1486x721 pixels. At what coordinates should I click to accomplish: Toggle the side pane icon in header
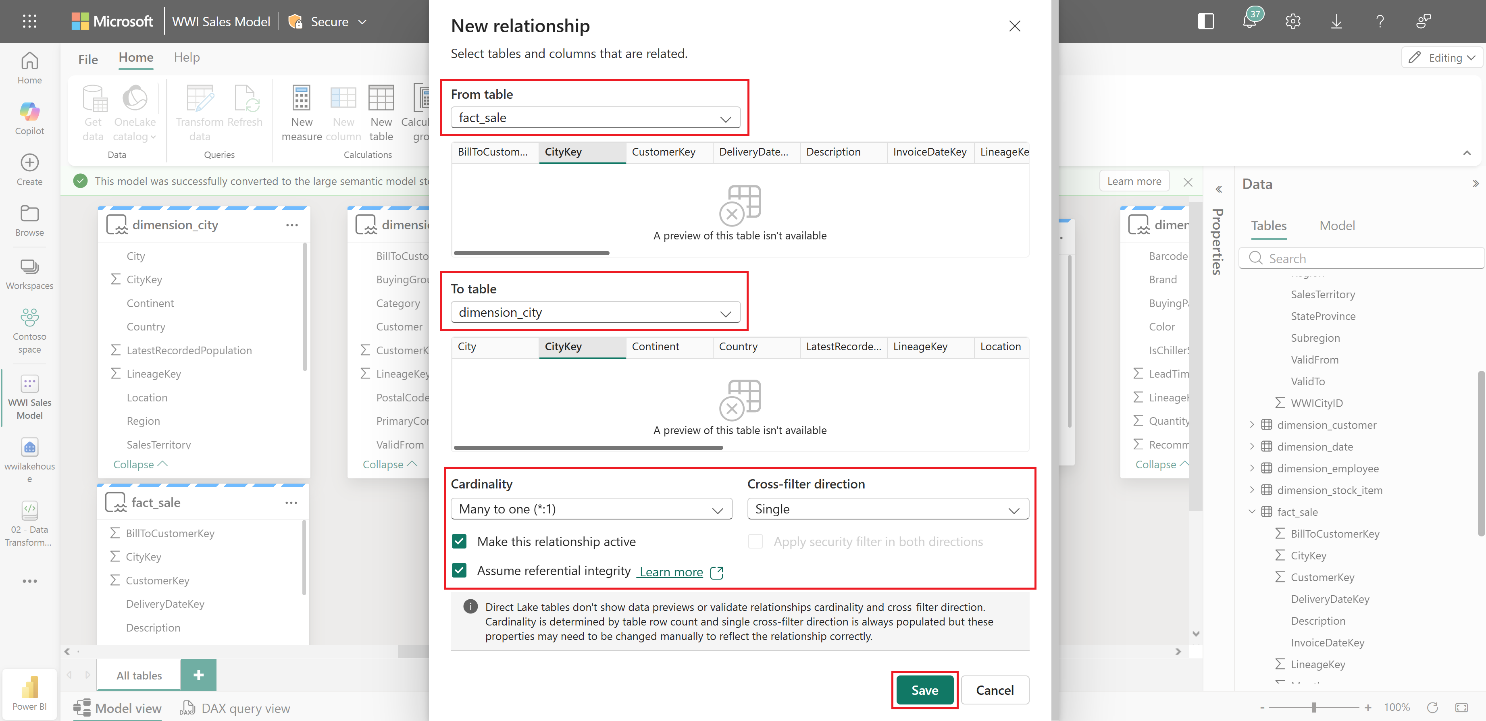pyautogui.click(x=1206, y=21)
